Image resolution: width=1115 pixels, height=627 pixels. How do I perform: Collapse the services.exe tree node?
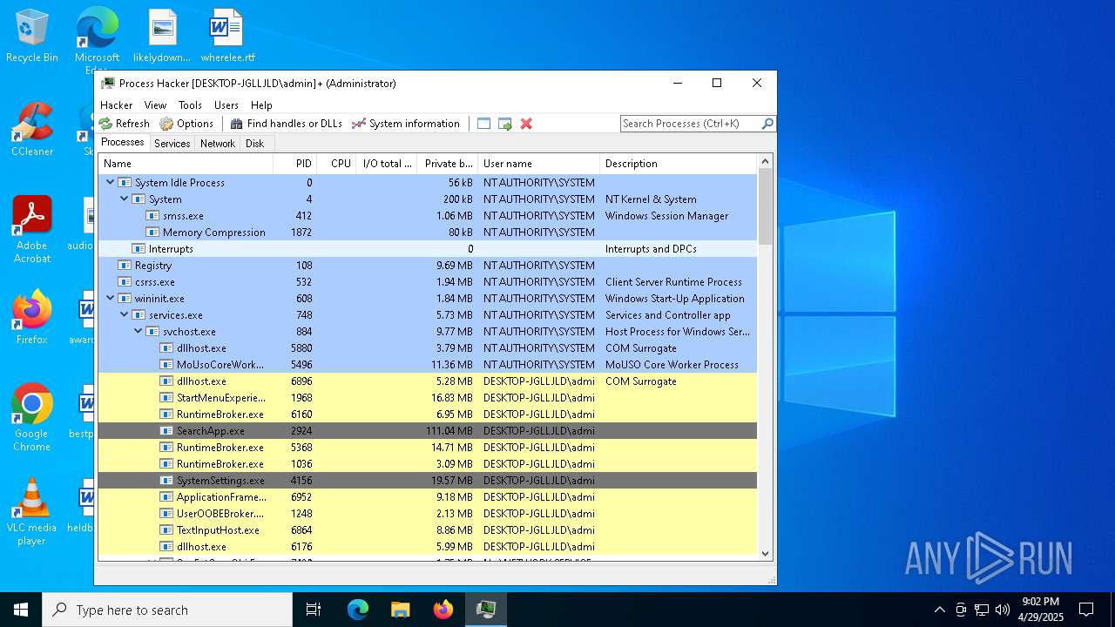(x=125, y=315)
